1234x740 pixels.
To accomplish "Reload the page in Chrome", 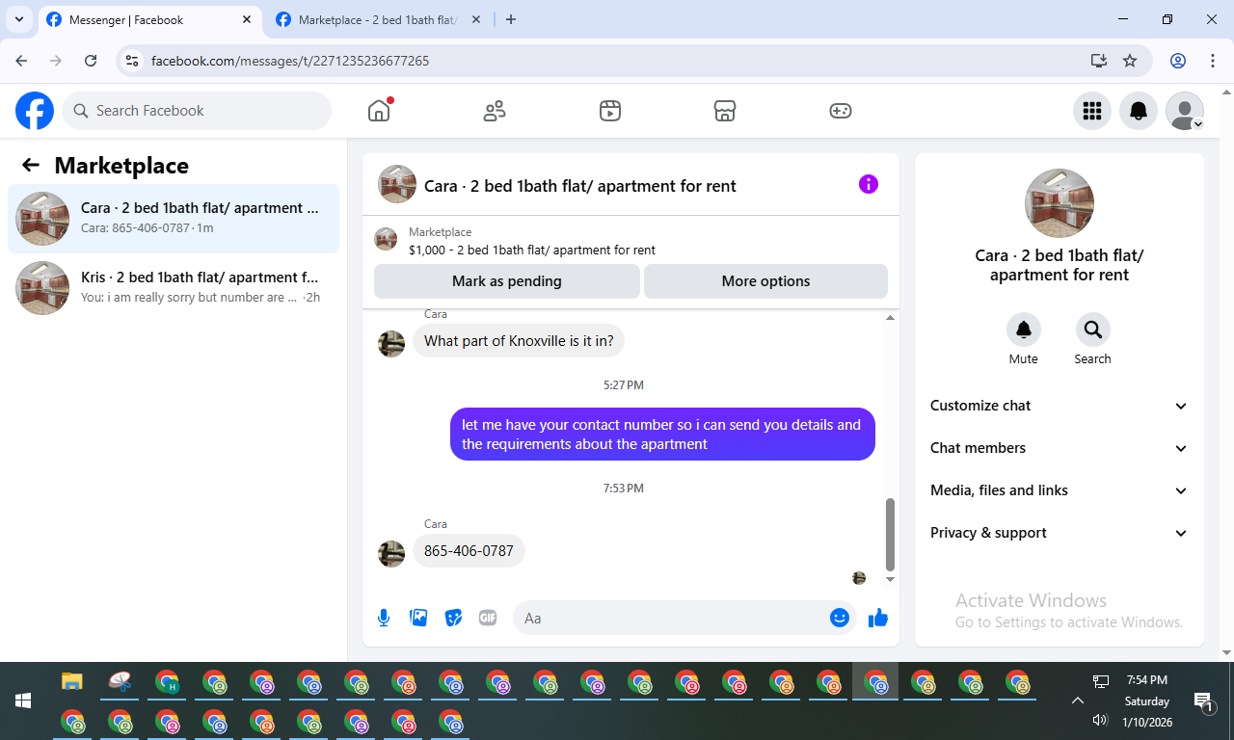I will pyautogui.click(x=91, y=61).
